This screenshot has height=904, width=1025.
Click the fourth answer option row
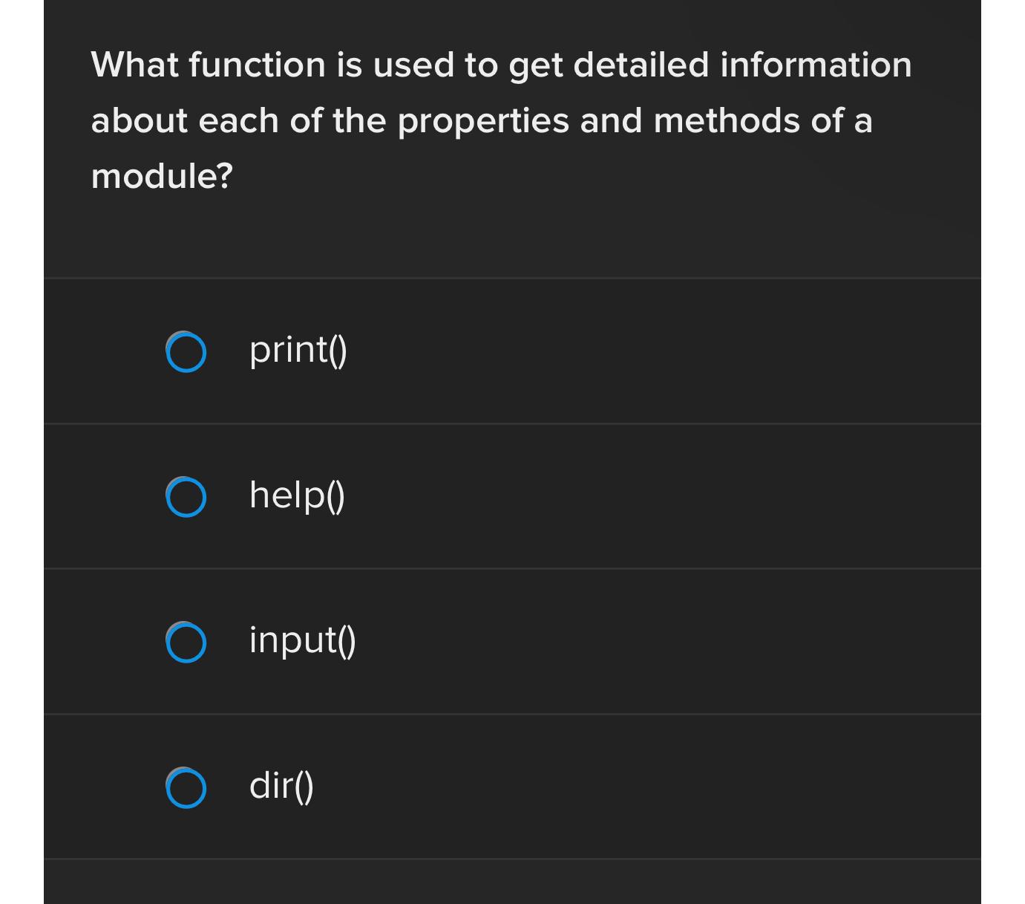coord(512,785)
